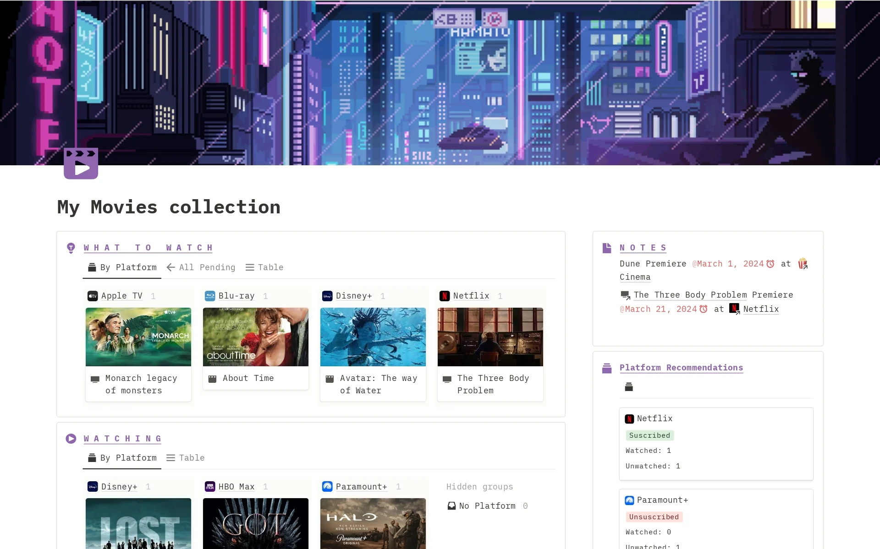This screenshot has height=549, width=880.
Task: Click the document icon beside NOTES
Action: point(607,248)
